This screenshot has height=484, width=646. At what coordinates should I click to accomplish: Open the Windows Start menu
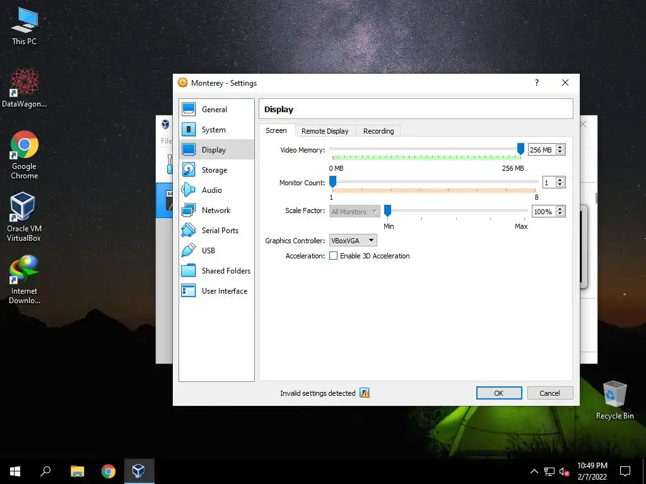(15, 471)
